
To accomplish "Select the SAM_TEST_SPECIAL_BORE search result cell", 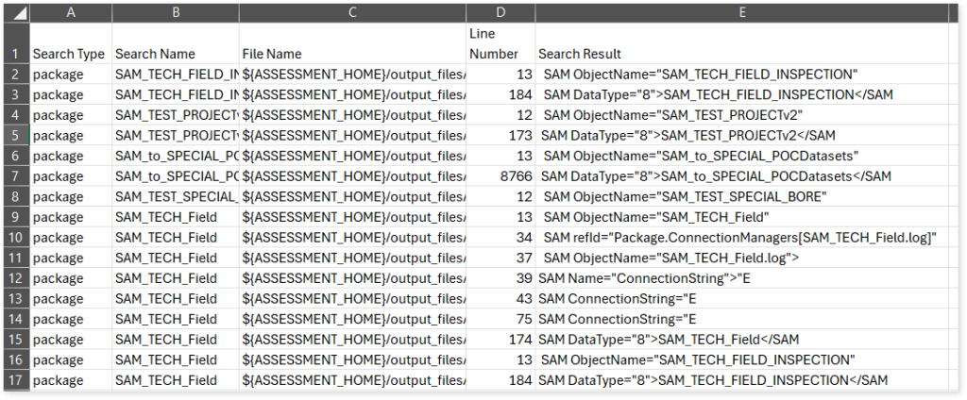I will 743,196.
